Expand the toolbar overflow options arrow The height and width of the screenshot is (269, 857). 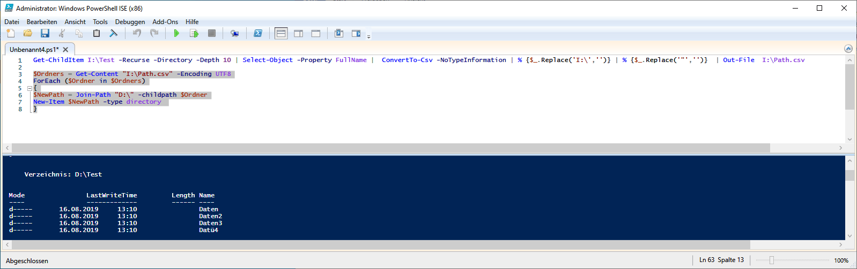[368, 36]
